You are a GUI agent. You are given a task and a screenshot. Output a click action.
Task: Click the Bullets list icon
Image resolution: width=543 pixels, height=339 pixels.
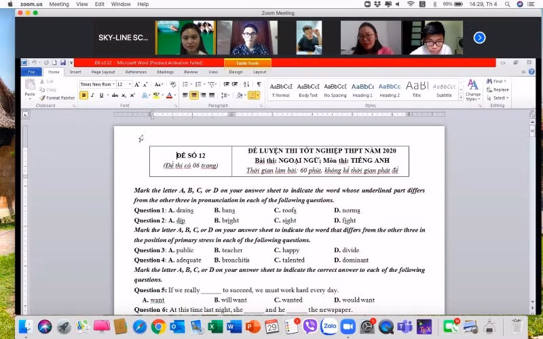click(185, 84)
